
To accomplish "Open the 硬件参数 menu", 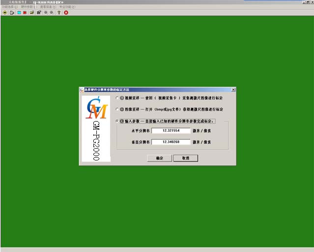I will click(28, 7).
